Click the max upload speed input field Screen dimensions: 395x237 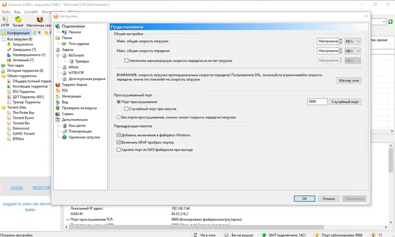coord(328,51)
